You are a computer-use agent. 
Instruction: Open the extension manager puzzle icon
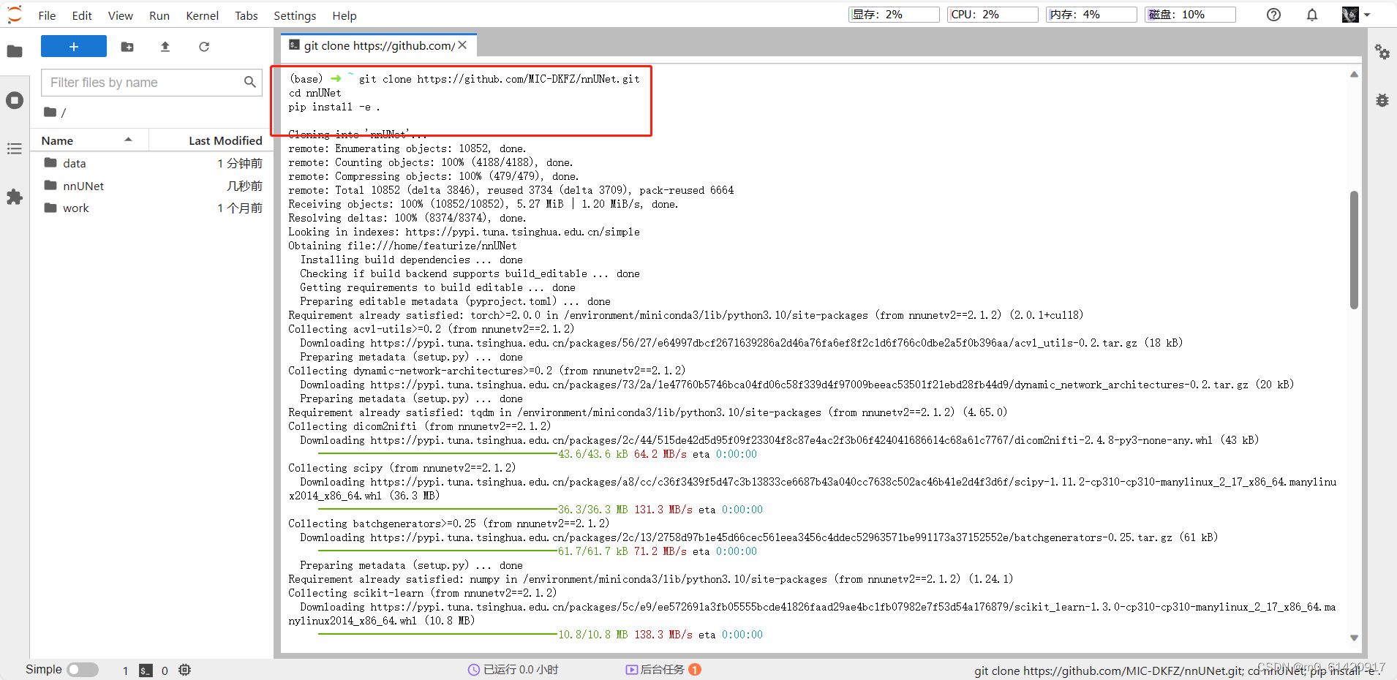(15, 197)
